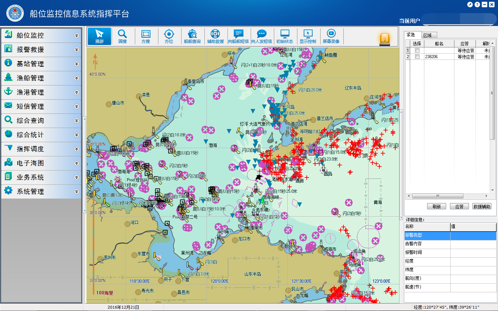Image resolution: width=498 pixels, height=311 pixels.
Task: Open 向人发短信 personal message tool
Action: click(x=261, y=36)
